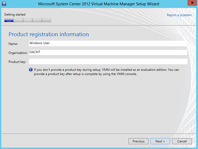The image size is (198, 149).
Task: Click the wizard window title text
Action: 99,4
